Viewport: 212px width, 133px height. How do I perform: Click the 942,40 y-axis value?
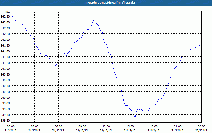point(5,28)
